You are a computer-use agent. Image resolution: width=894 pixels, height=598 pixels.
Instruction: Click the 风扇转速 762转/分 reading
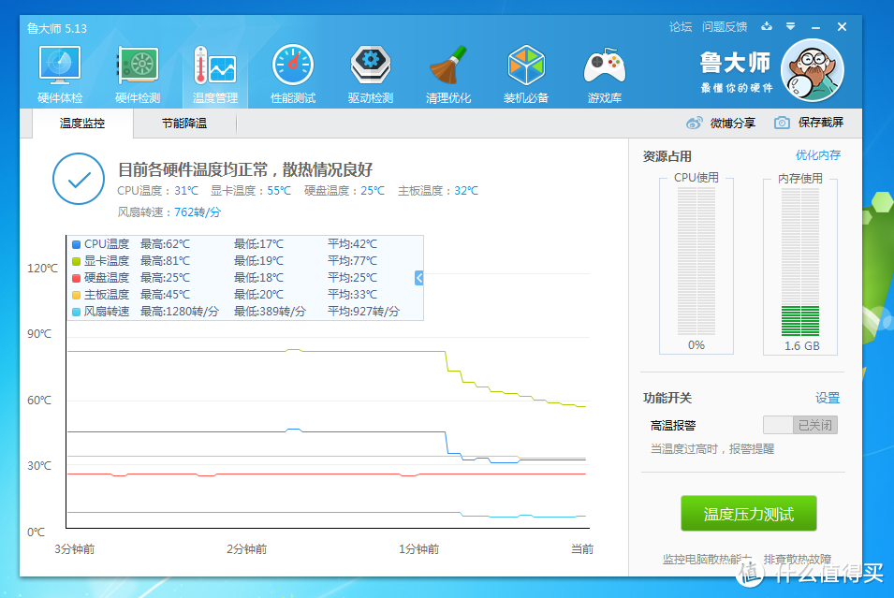pos(169,212)
